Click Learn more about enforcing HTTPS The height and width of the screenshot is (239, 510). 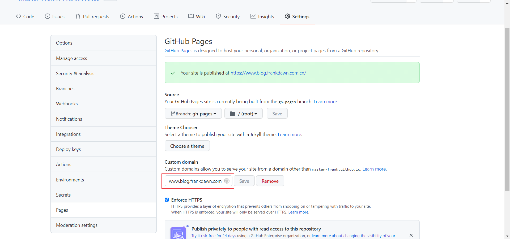click(x=298, y=212)
